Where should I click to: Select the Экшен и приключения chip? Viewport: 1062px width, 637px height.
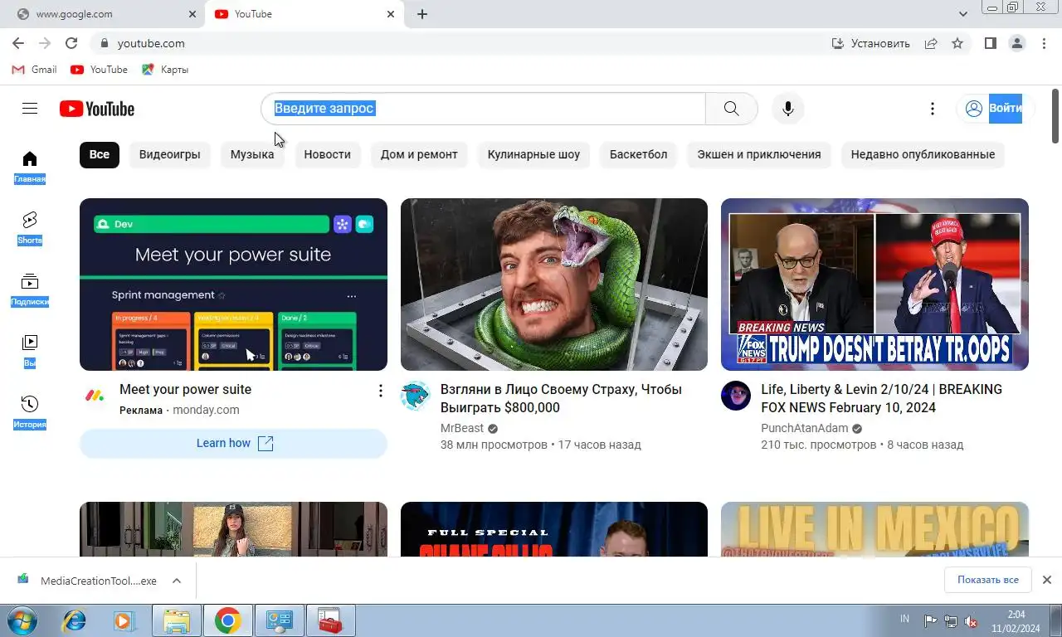pos(758,154)
